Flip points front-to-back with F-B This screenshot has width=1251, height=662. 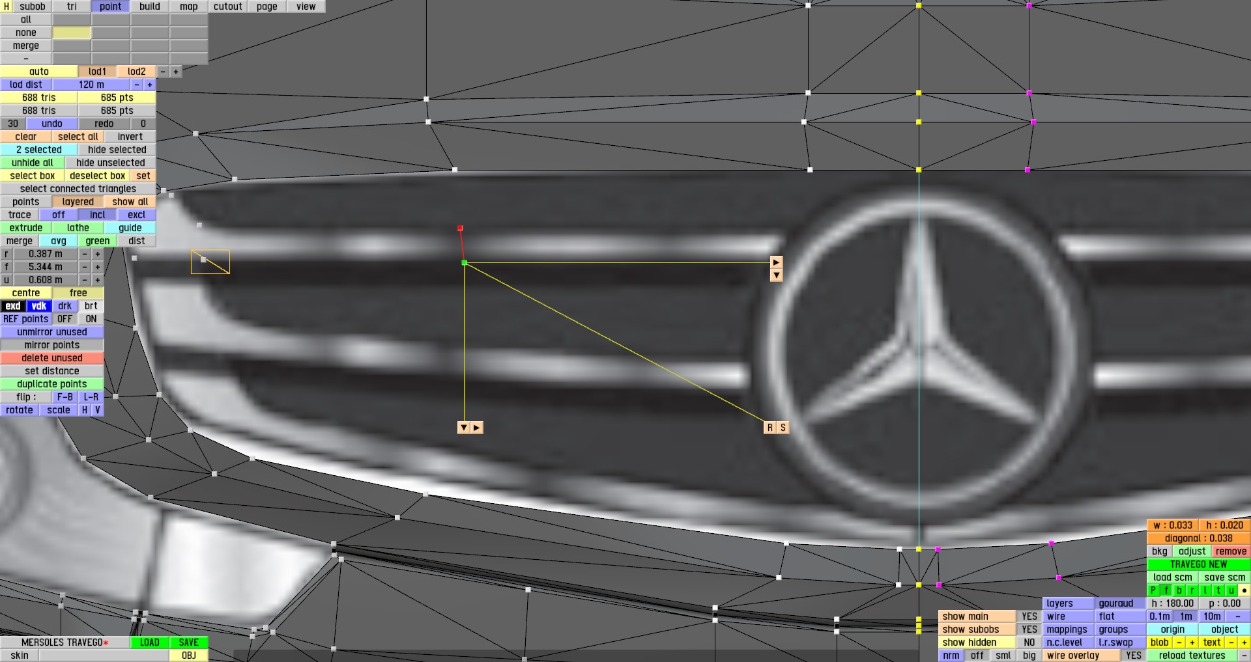pos(65,397)
